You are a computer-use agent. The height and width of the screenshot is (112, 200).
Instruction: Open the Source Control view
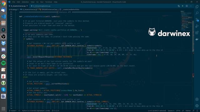point(197,20)
